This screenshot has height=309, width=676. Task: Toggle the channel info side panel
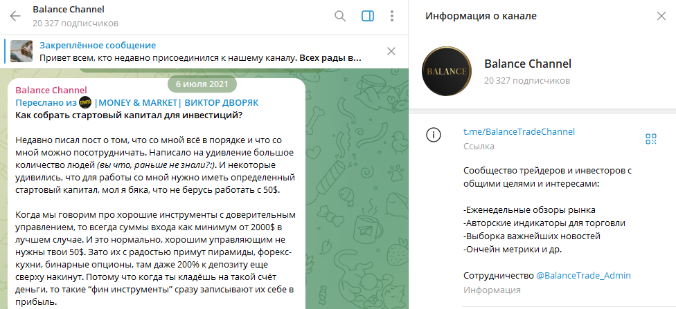(x=367, y=17)
